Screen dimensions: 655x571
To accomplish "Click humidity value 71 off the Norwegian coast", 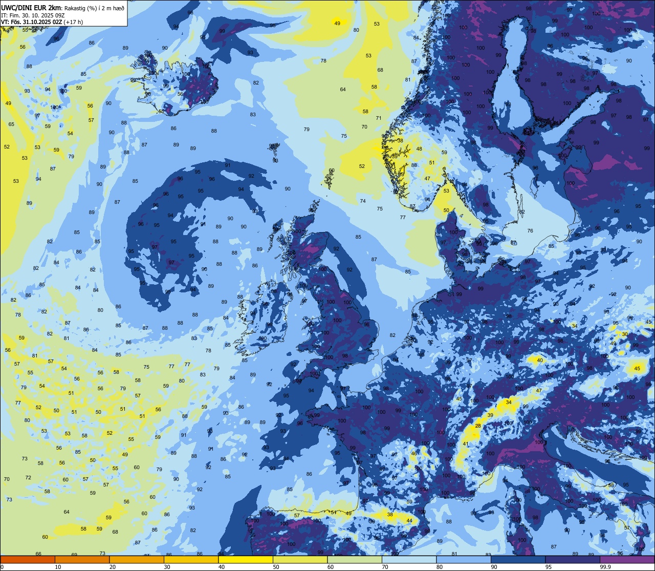I will coord(379,118).
